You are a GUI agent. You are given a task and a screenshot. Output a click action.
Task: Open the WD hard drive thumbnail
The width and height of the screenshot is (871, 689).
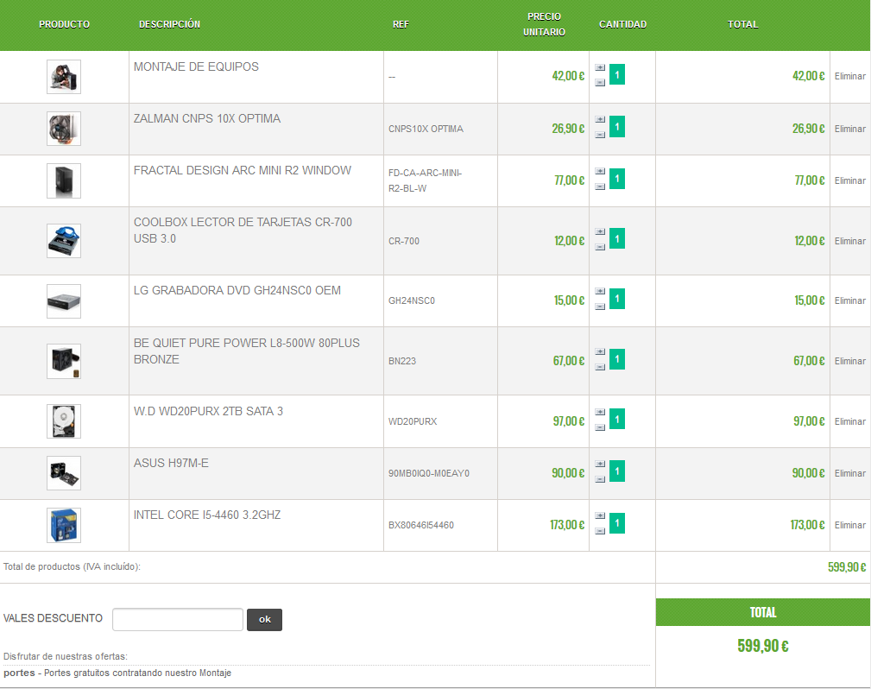(64, 421)
